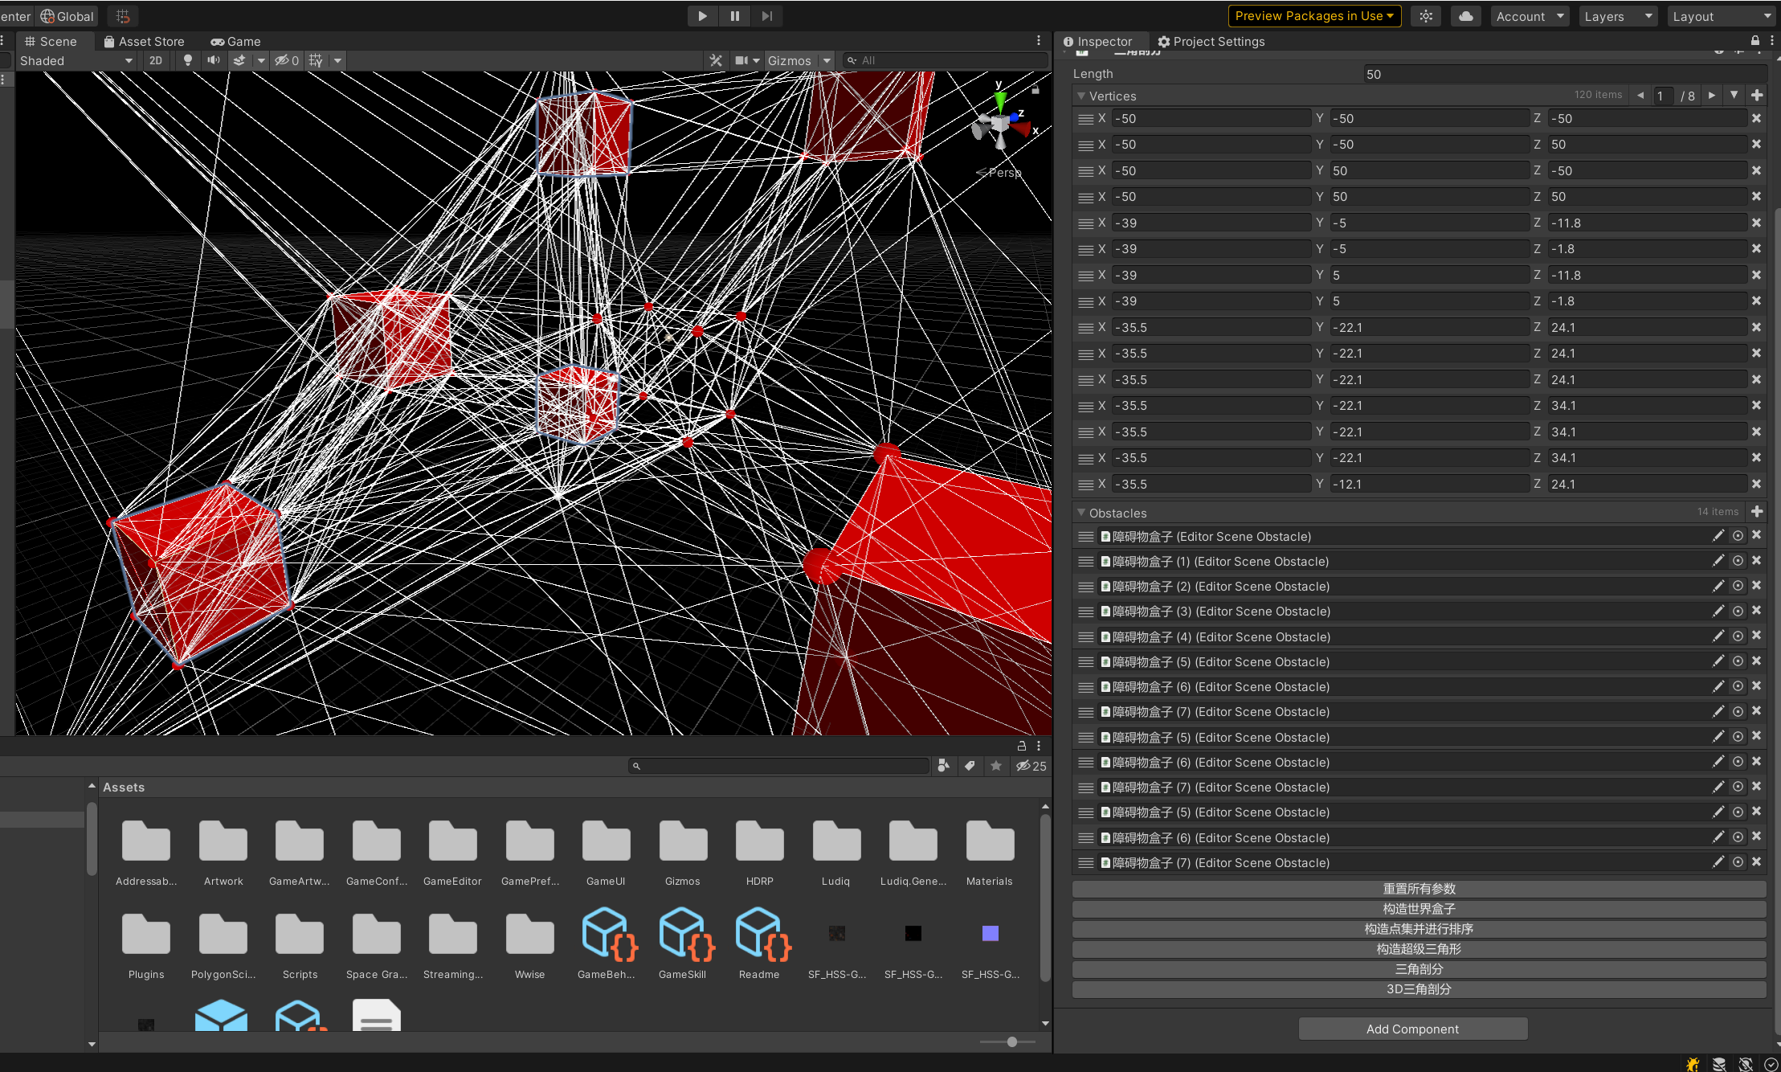The height and width of the screenshot is (1072, 1781).
Task: Toggle scene lighting with the bulb icon
Action: point(188,60)
